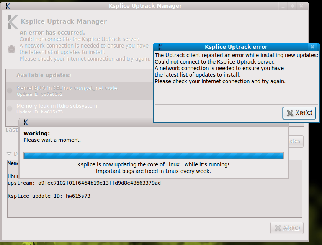This screenshot has height=245, width=322.
Task: Click the disabled 关闭(C) button in Uptrack Manager
Action: (287, 228)
